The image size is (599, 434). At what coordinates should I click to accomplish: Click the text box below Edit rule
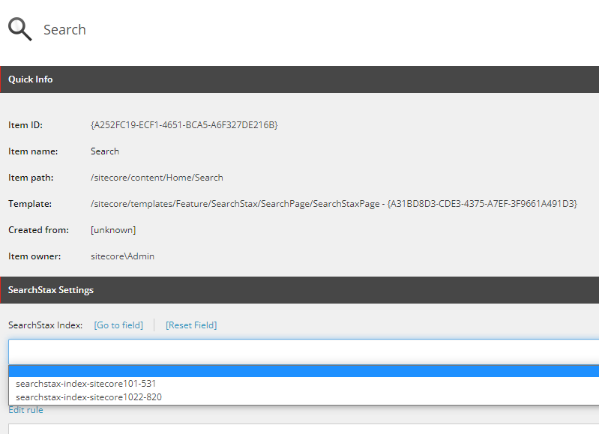pos(304,429)
